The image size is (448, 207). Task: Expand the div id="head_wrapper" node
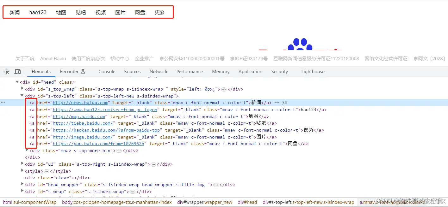(22, 184)
